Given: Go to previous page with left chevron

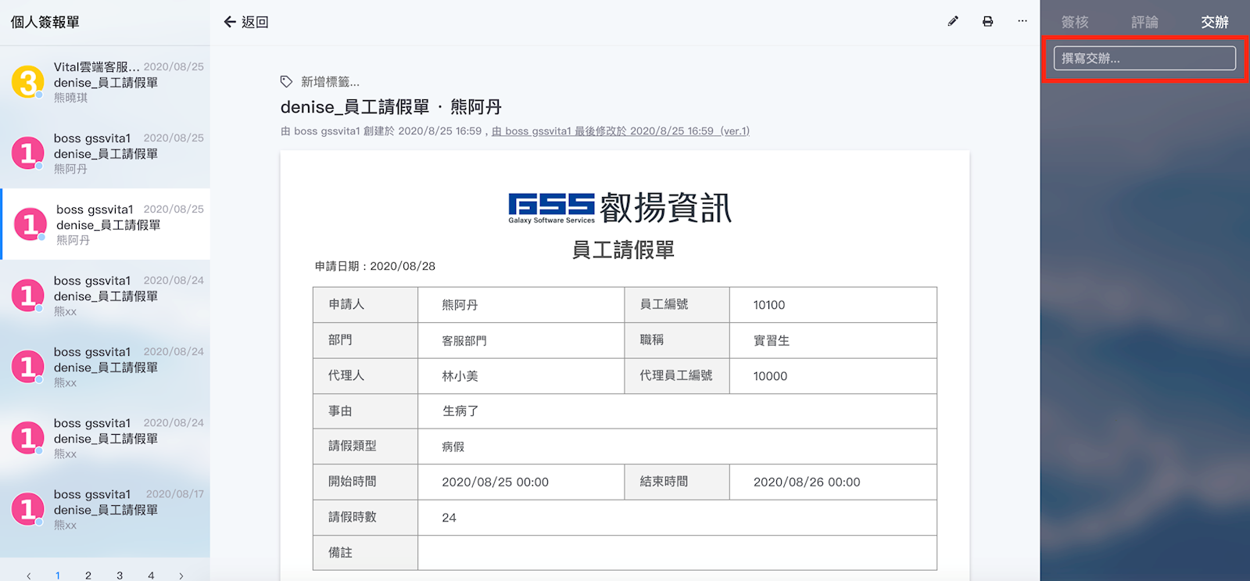Looking at the screenshot, I should coord(29,576).
